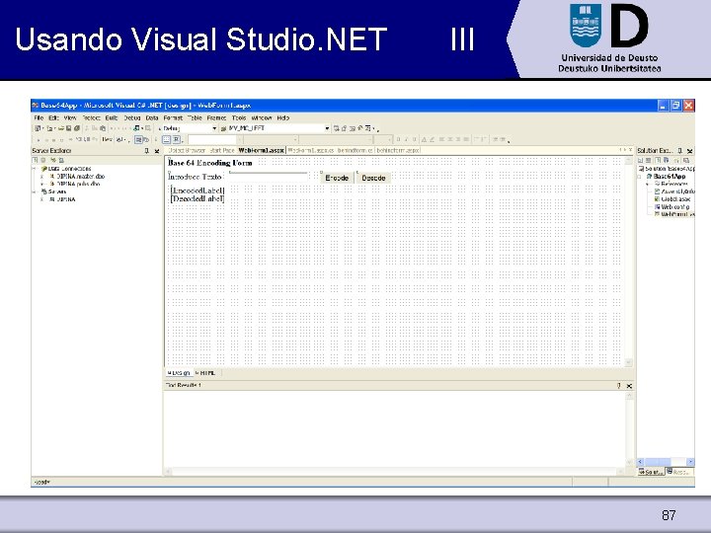Open the Build menu

pos(112,117)
